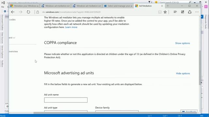Click the Ln 1 status bar indicator

tap(150, 116)
